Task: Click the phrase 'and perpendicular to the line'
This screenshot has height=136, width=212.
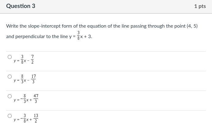Action: coord(37,37)
